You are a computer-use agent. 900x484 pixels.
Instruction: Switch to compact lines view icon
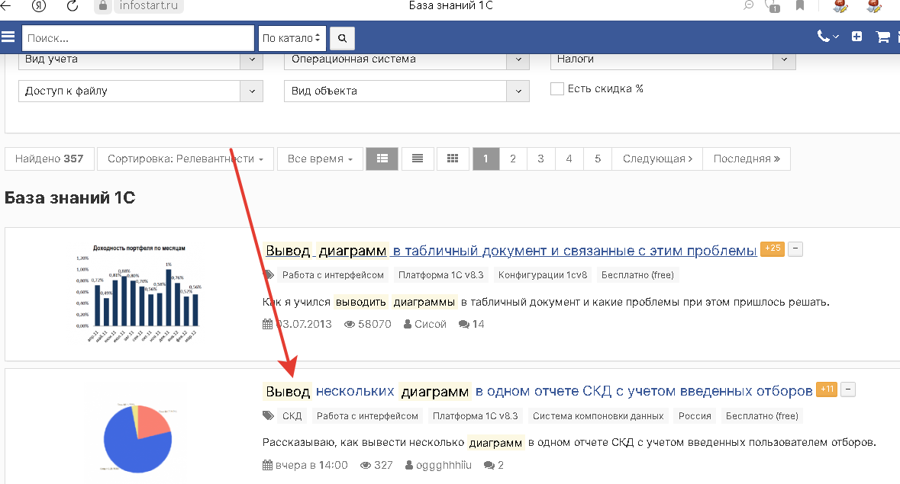click(418, 159)
